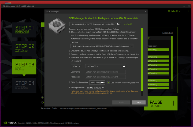Click the NVIDIA logo in footer

10,123
